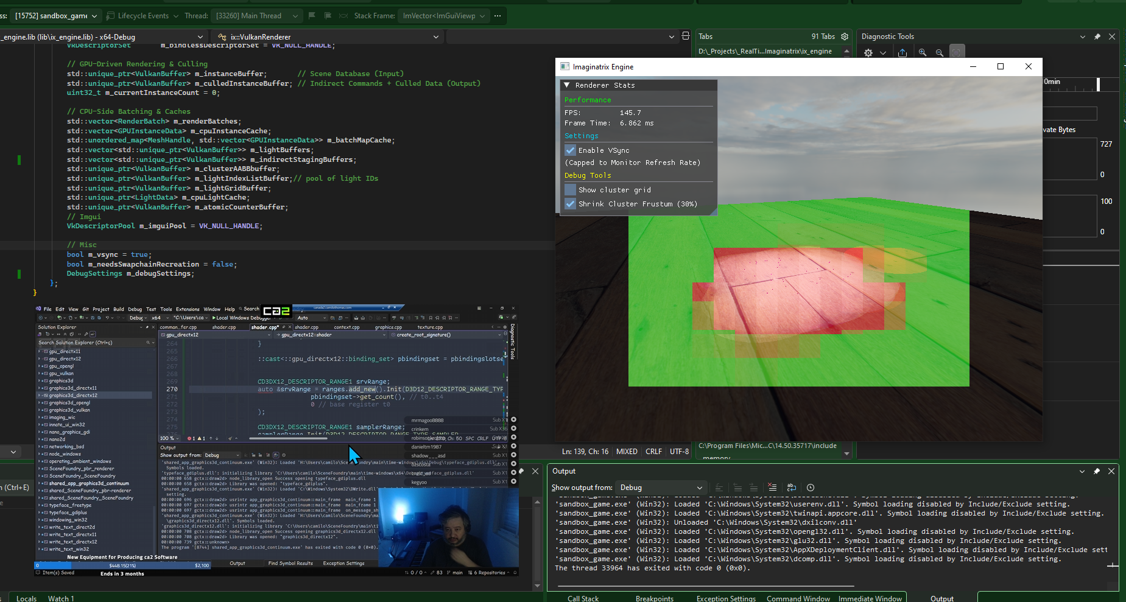The height and width of the screenshot is (602, 1126).
Task: Zoom in on the Diagnostic Tools timeline
Action: [923, 52]
